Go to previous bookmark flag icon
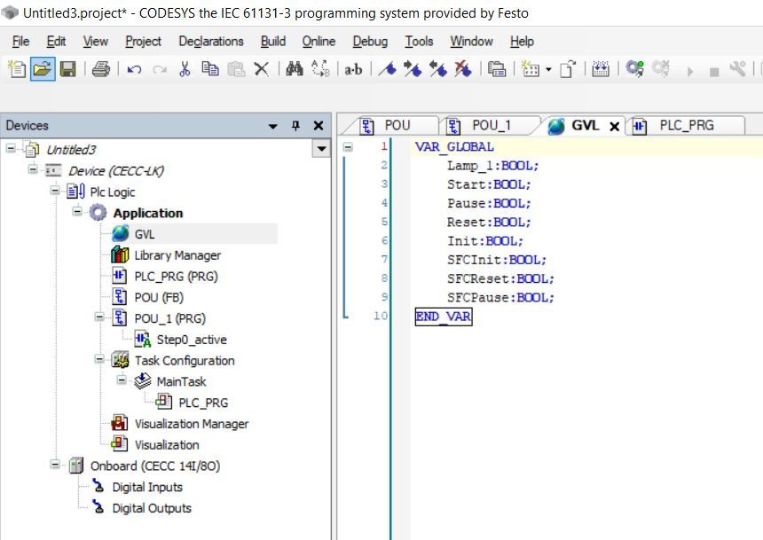Viewport: 763px width, 540px height. point(438,69)
